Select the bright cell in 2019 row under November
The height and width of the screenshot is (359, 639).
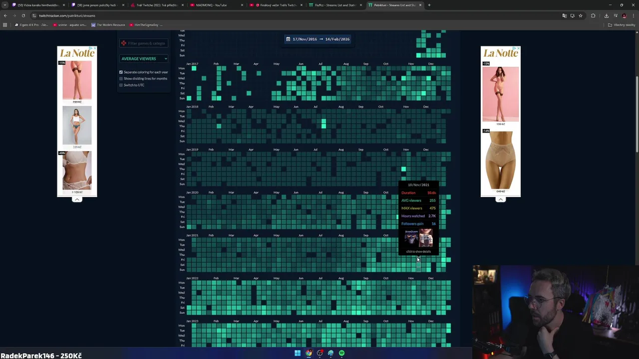403,169
